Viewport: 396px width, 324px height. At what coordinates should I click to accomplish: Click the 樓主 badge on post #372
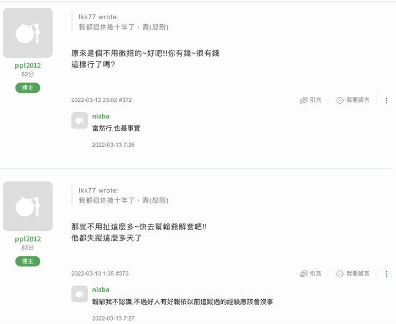28,88
